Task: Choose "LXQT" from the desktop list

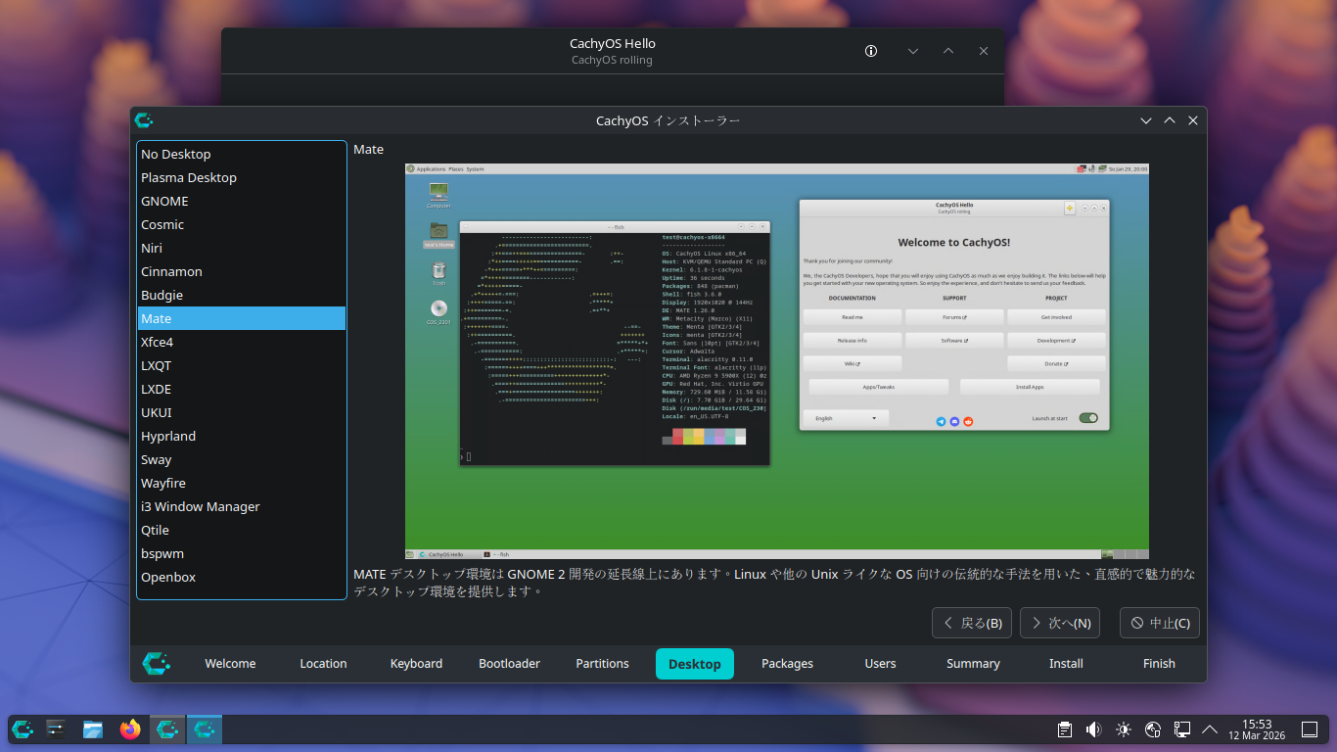Action: pyautogui.click(x=242, y=365)
